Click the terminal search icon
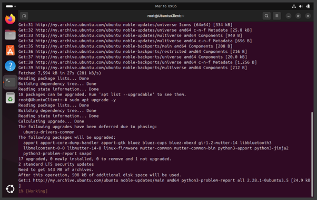Viewport: 317px width, 200px height. [266, 16]
